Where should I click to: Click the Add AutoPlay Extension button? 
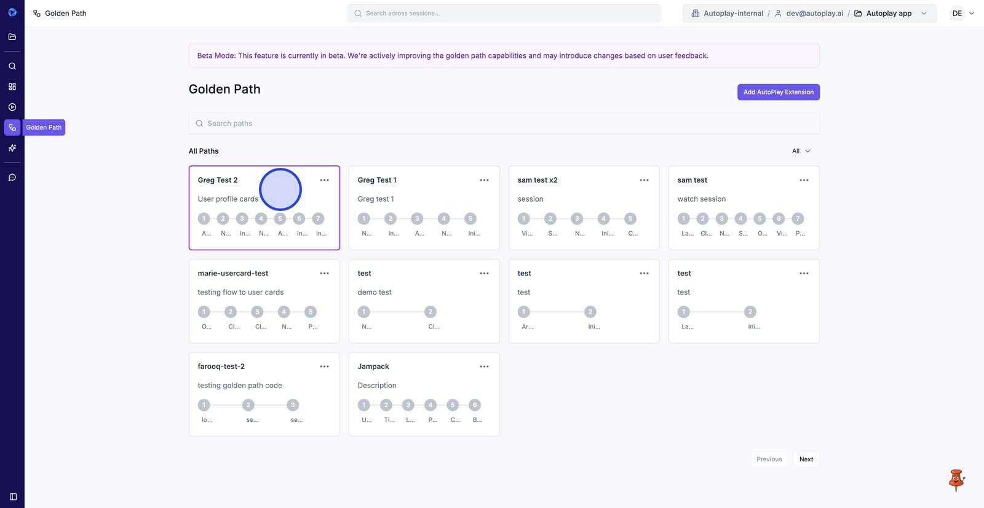[778, 92]
